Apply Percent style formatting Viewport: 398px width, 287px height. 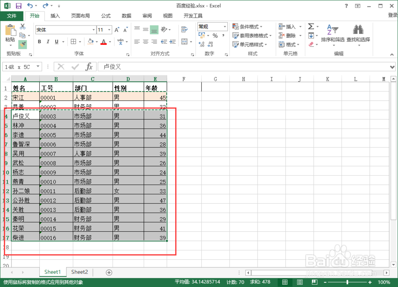pos(215,35)
